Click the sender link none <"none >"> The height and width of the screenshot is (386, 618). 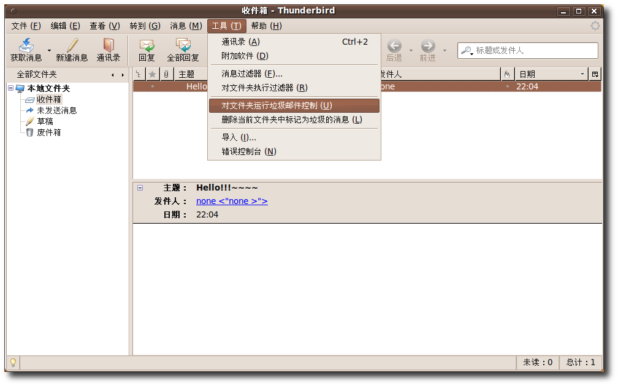click(x=232, y=201)
